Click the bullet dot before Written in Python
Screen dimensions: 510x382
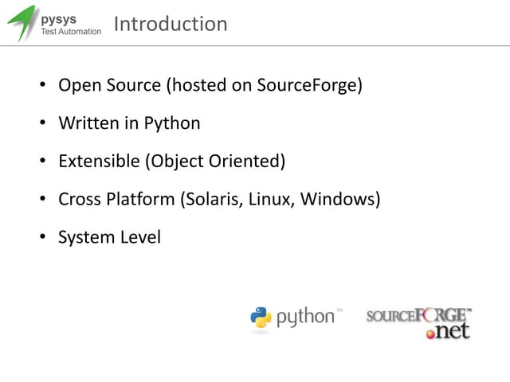[43, 124]
